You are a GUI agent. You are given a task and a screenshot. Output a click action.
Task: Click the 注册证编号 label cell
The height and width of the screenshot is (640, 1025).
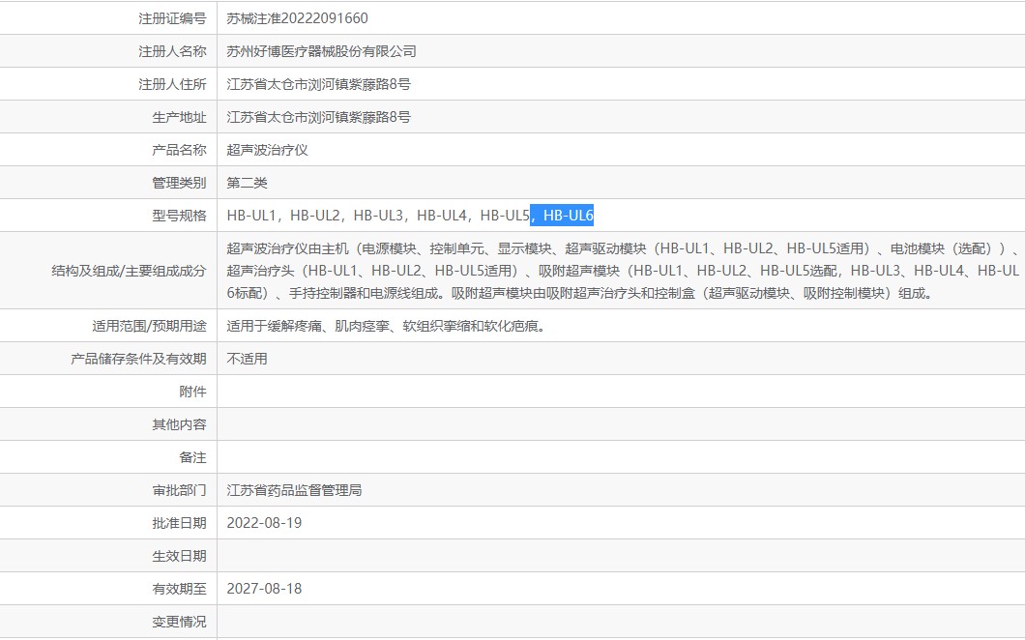point(172,18)
